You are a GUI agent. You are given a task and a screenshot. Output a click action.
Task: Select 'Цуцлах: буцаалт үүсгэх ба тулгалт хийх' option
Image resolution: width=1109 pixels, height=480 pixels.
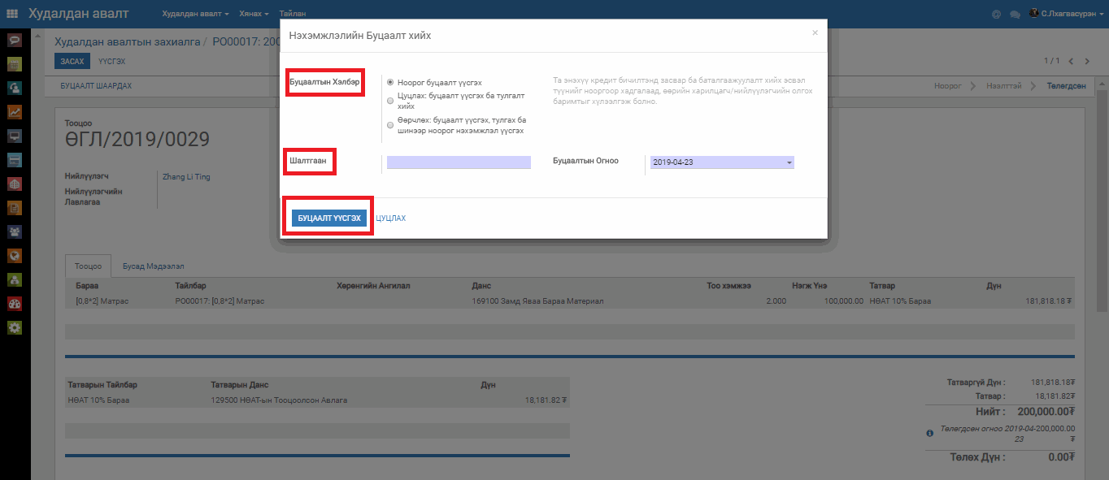(x=391, y=101)
